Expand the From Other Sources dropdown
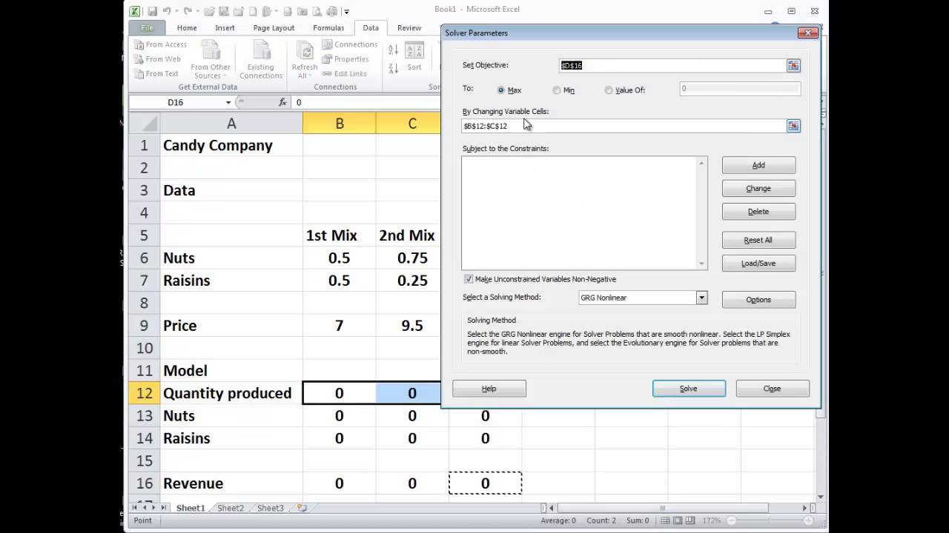Viewport: 949px width, 533px height. pyautogui.click(x=211, y=60)
